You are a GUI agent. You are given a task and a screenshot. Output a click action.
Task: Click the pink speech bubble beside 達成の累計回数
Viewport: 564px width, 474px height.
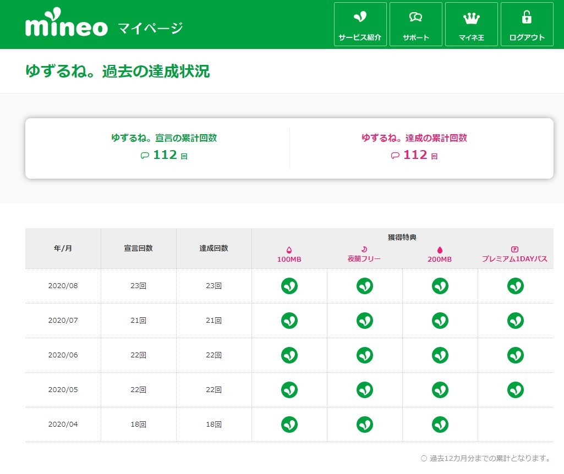pos(395,156)
